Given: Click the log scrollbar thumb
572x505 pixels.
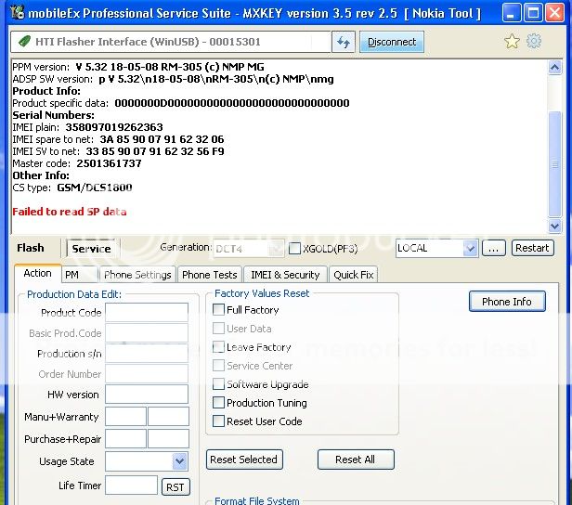Looking at the screenshot, I should pos(555,164).
